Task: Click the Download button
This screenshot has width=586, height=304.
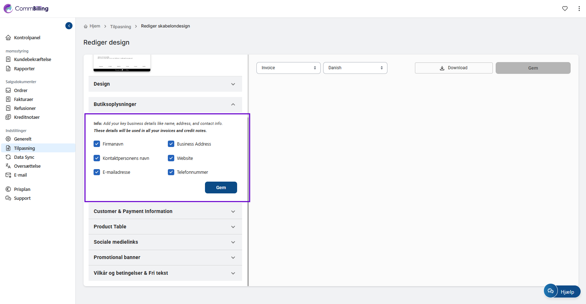Action: point(454,68)
